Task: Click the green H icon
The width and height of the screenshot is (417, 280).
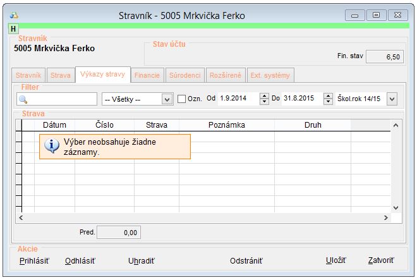Action: click(x=13, y=29)
